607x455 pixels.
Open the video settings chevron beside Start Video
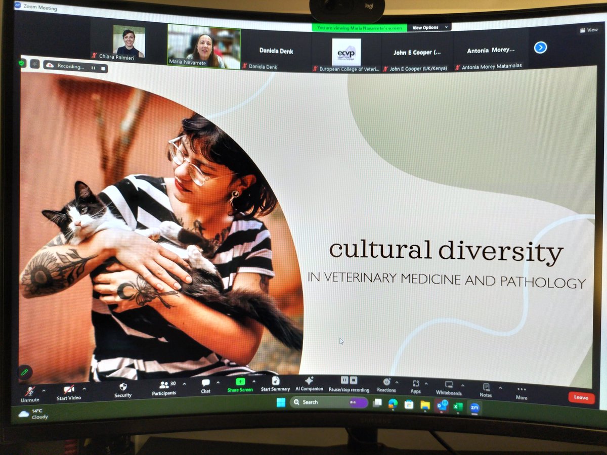(x=85, y=390)
